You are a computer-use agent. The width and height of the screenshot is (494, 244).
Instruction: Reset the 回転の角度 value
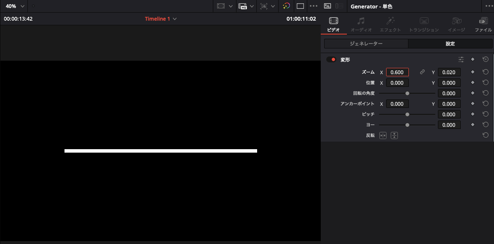coord(486,93)
